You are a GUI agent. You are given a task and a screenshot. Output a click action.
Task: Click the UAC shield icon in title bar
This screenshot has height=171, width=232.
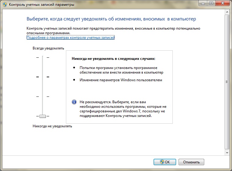click(5, 5)
